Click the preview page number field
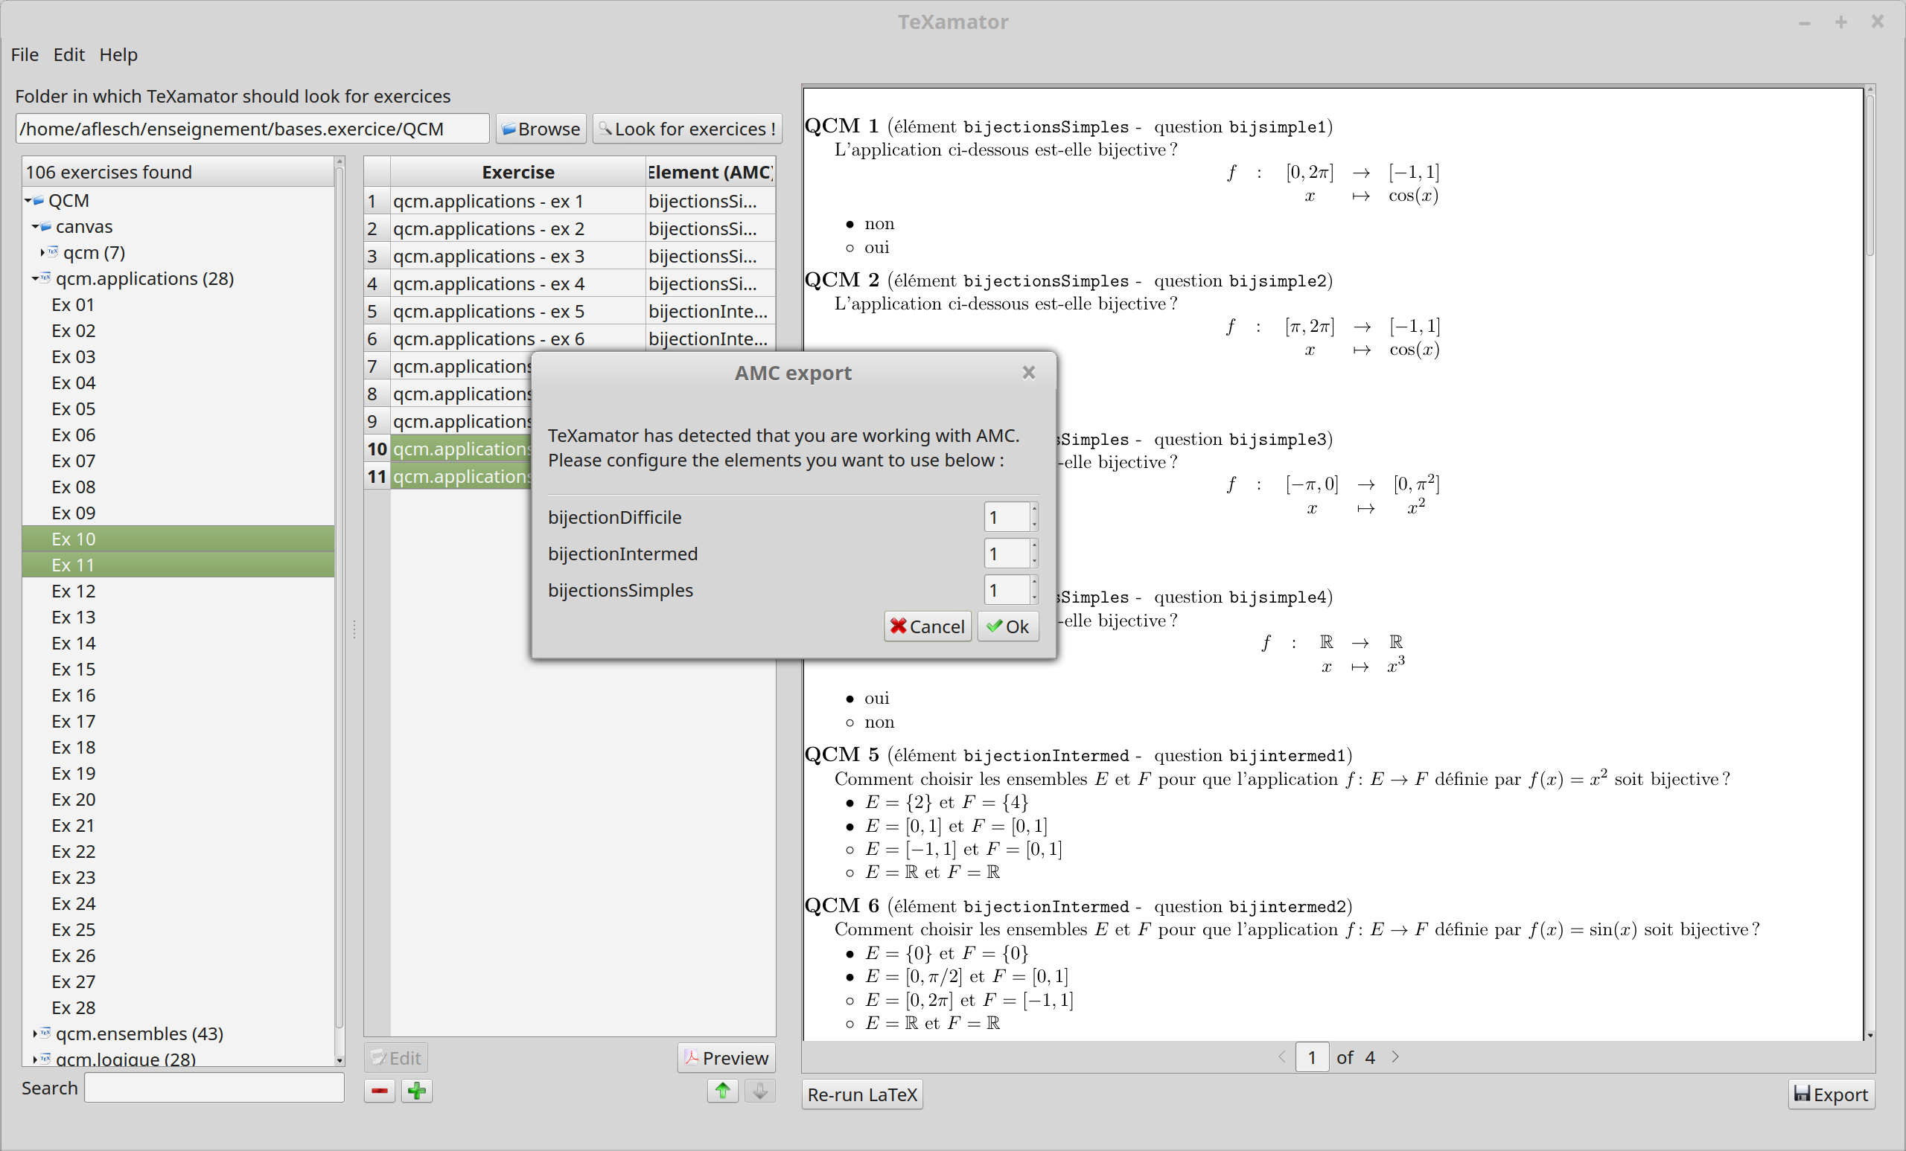 1312,1057
